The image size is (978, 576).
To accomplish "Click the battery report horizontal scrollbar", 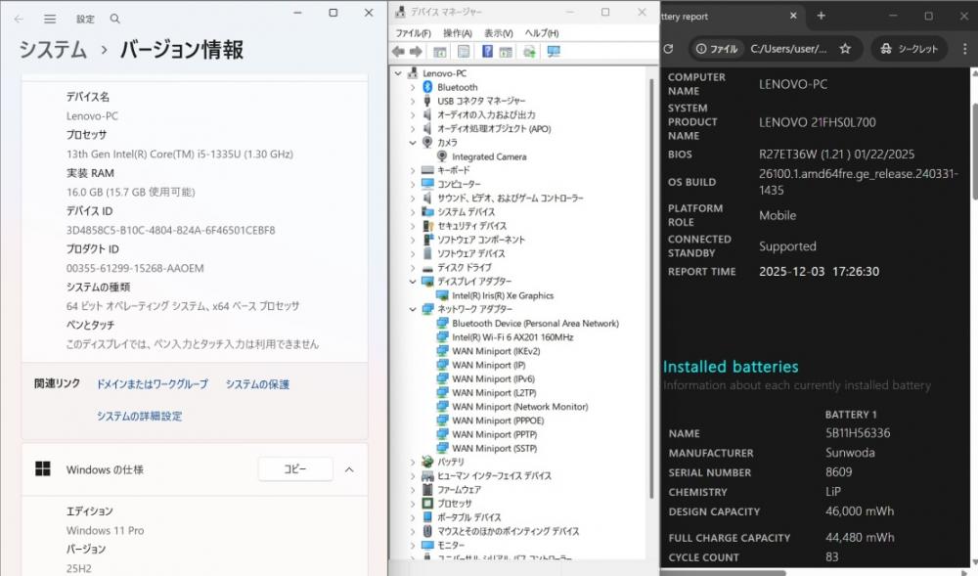I will pyautogui.click(x=724, y=573).
